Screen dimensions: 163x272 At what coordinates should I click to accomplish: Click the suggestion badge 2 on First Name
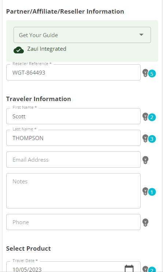click(x=152, y=118)
